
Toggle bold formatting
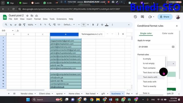point(93,25)
